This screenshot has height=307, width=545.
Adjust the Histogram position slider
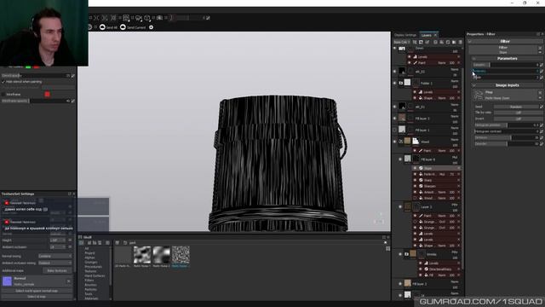point(507,125)
